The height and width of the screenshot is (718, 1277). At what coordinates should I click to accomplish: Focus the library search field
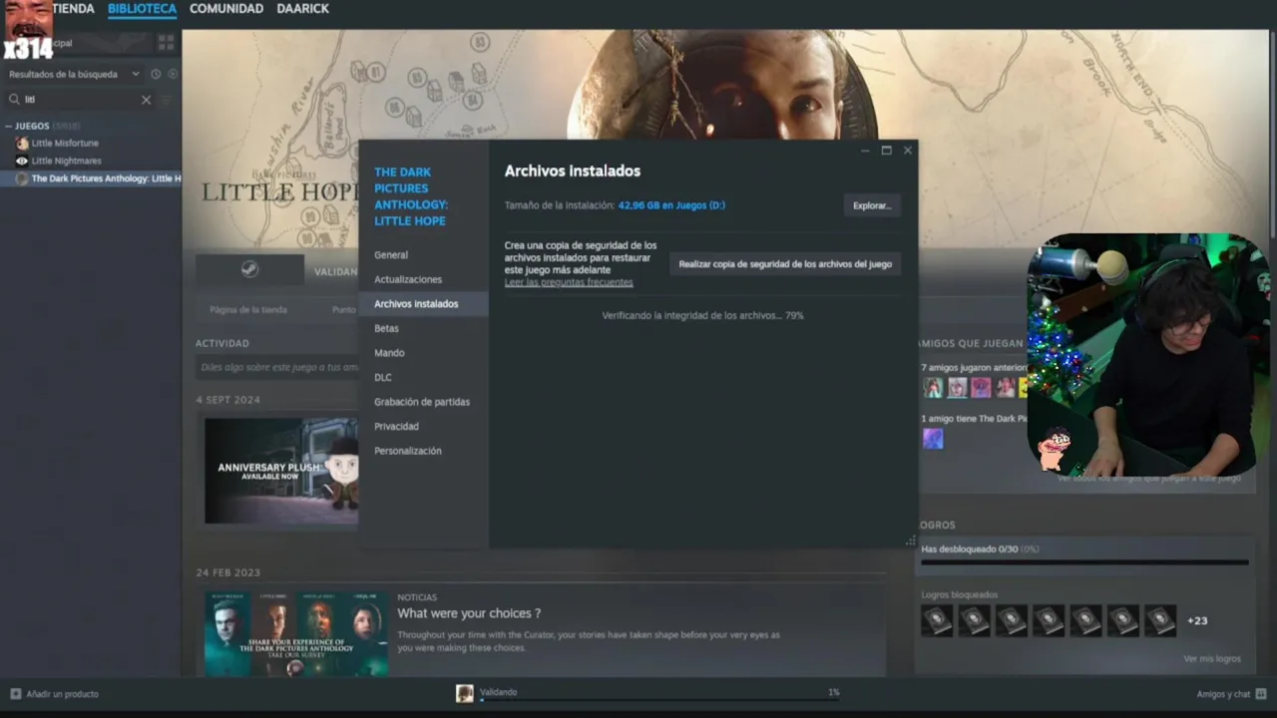point(82,100)
